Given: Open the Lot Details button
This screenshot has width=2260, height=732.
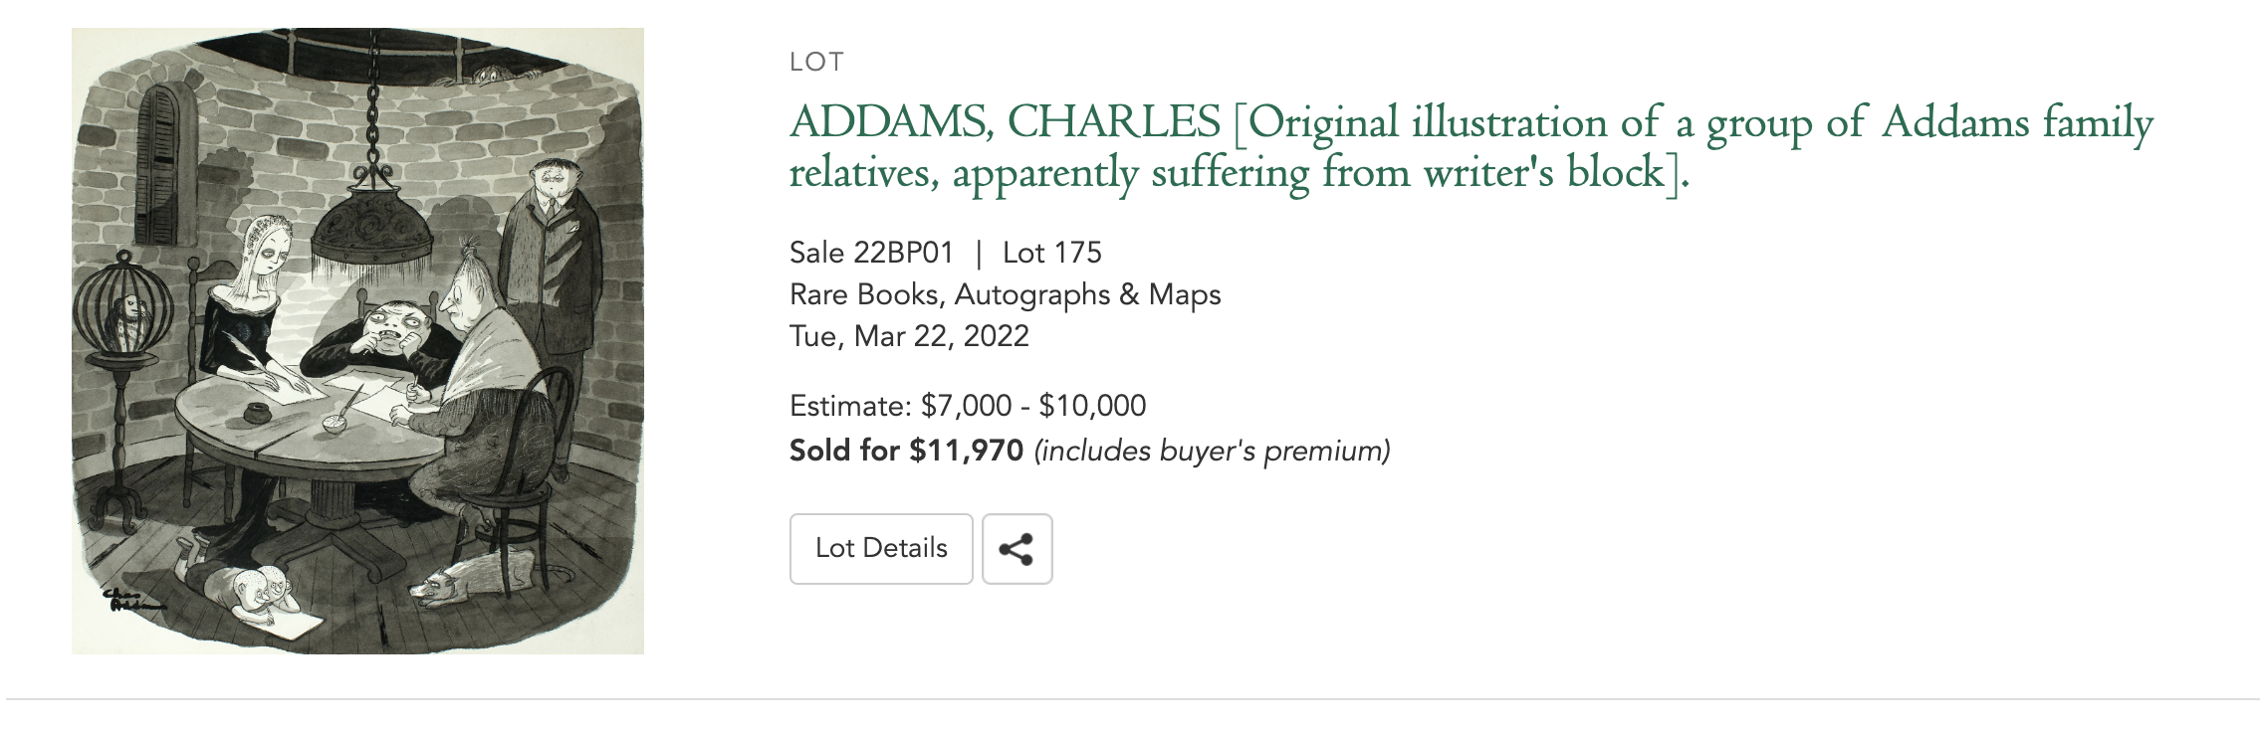Looking at the screenshot, I should pyautogui.click(x=880, y=549).
